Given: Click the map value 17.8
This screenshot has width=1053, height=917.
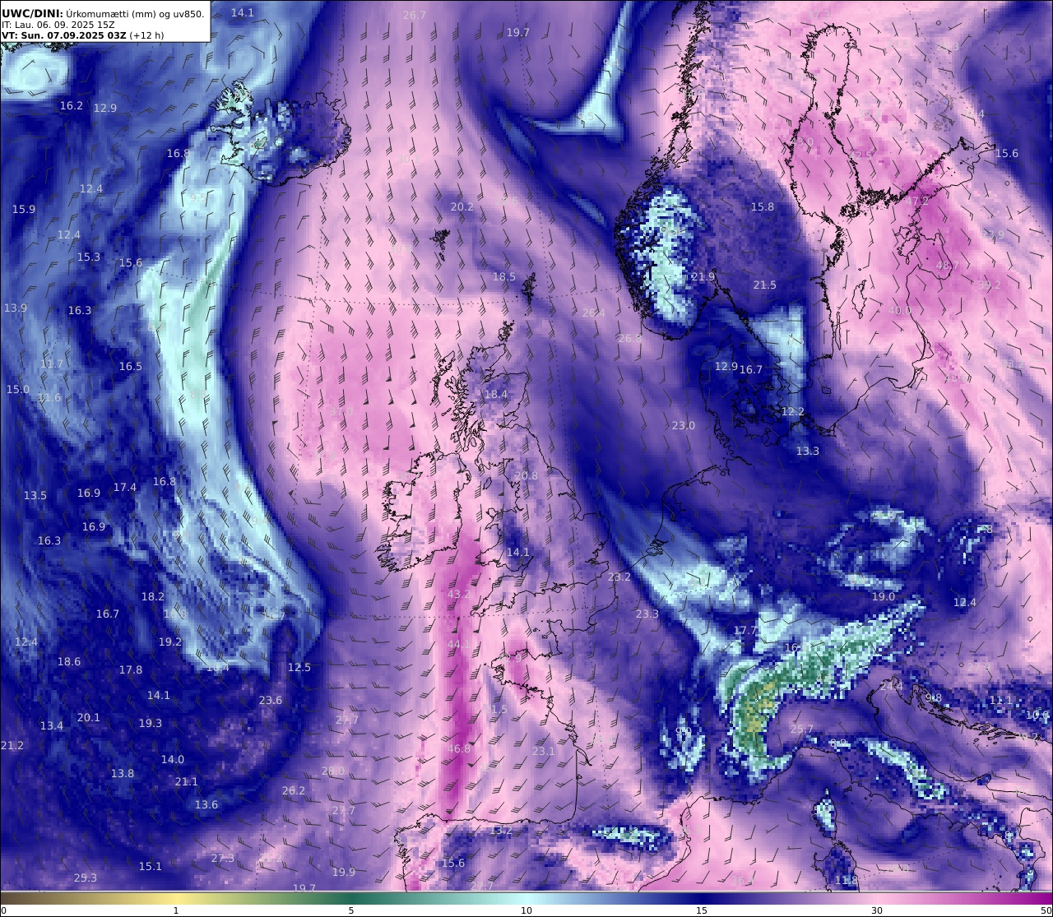Looking at the screenshot, I should point(131,670).
